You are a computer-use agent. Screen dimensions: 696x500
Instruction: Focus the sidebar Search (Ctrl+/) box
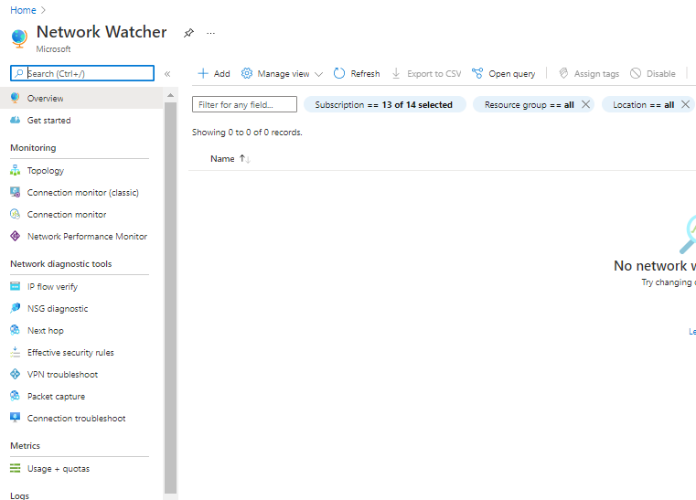click(82, 73)
